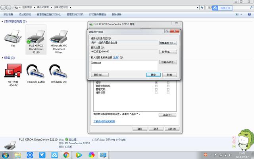Open the colorful pinwheel app on taskbar
The image size is (254, 159).
91,155
